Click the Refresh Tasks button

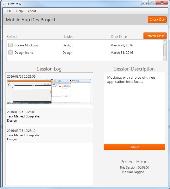155,36
